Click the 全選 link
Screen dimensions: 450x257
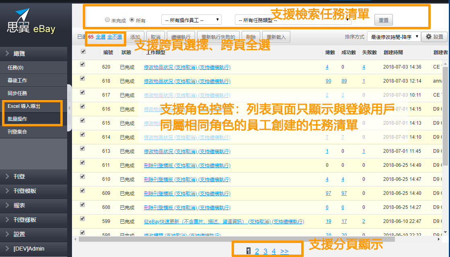[x=101, y=36]
